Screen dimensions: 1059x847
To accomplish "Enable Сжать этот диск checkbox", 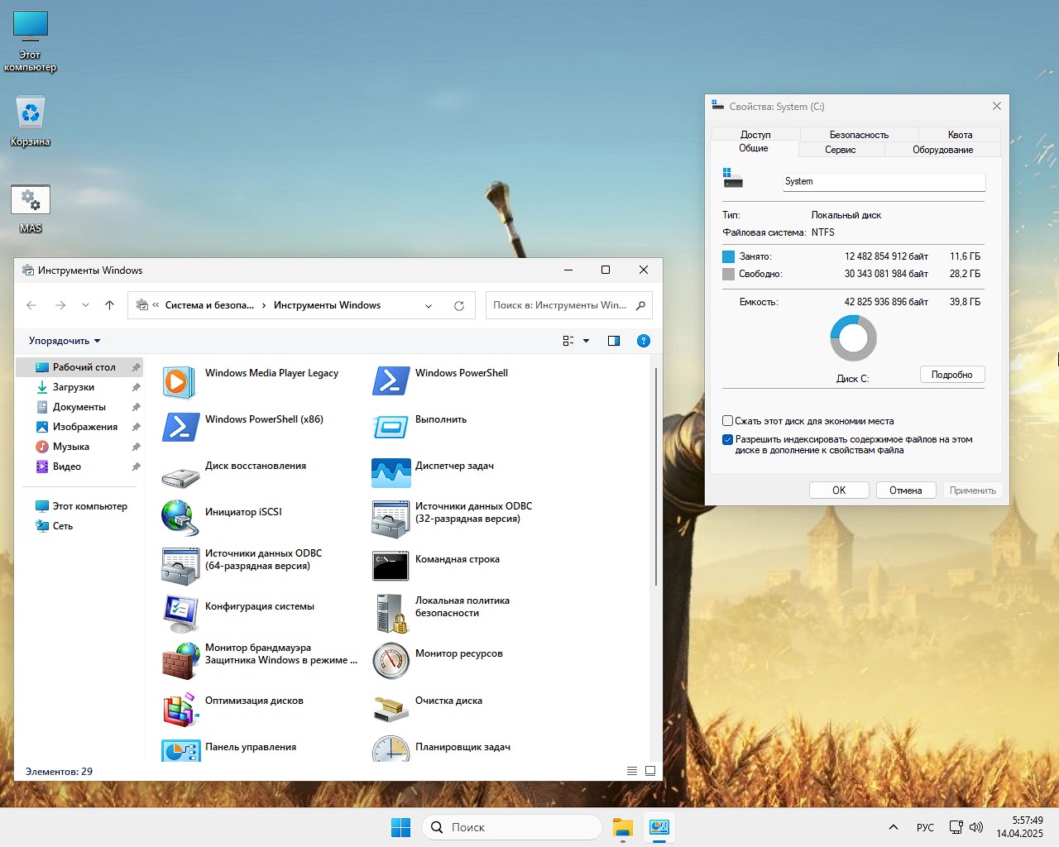I will click(x=727, y=420).
